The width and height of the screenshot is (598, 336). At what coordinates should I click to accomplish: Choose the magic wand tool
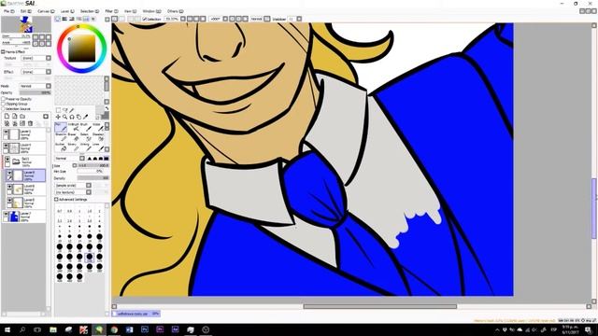[72, 110]
